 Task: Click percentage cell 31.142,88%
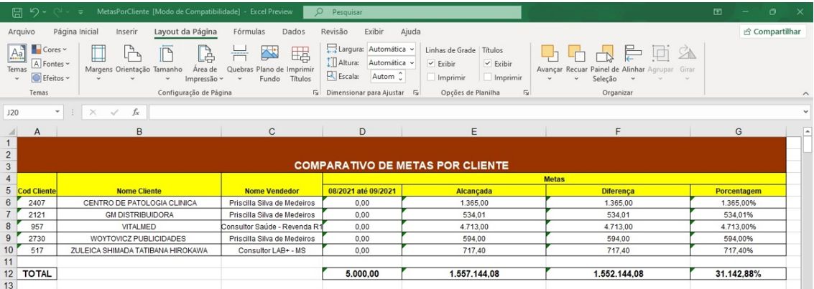pyautogui.click(x=739, y=273)
